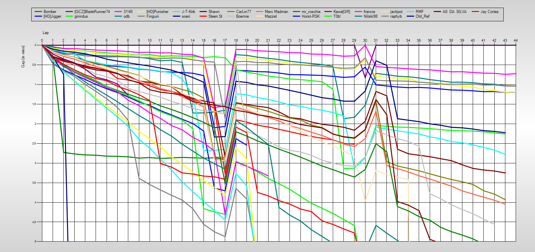The height and width of the screenshot is (252, 535).
Task: Click the Kawa[GR] legend label
Action: point(342,12)
